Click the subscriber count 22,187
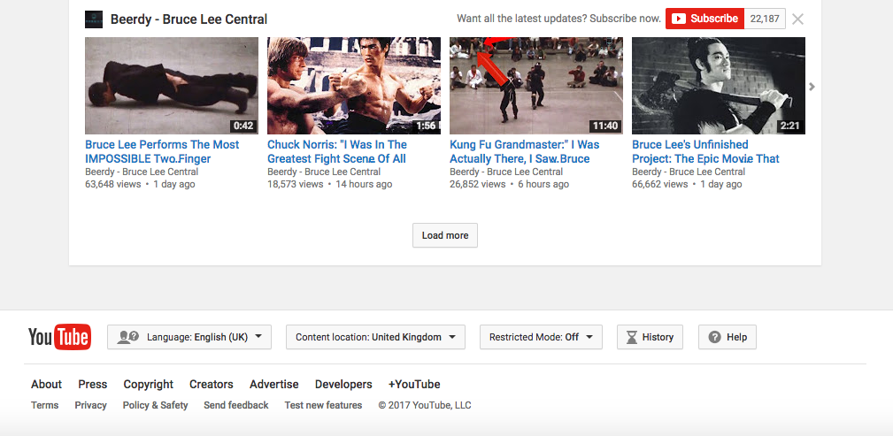Viewport: 893px width, 436px height. click(765, 19)
